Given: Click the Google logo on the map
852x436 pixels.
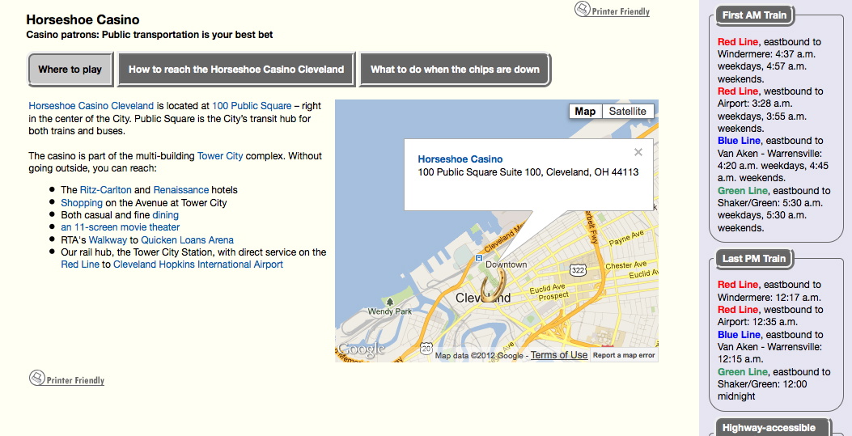Looking at the screenshot, I should click(x=362, y=349).
